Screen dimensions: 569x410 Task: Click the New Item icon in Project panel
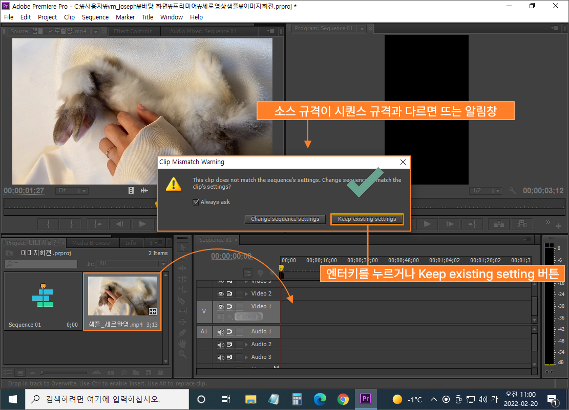(x=149, y=372)
